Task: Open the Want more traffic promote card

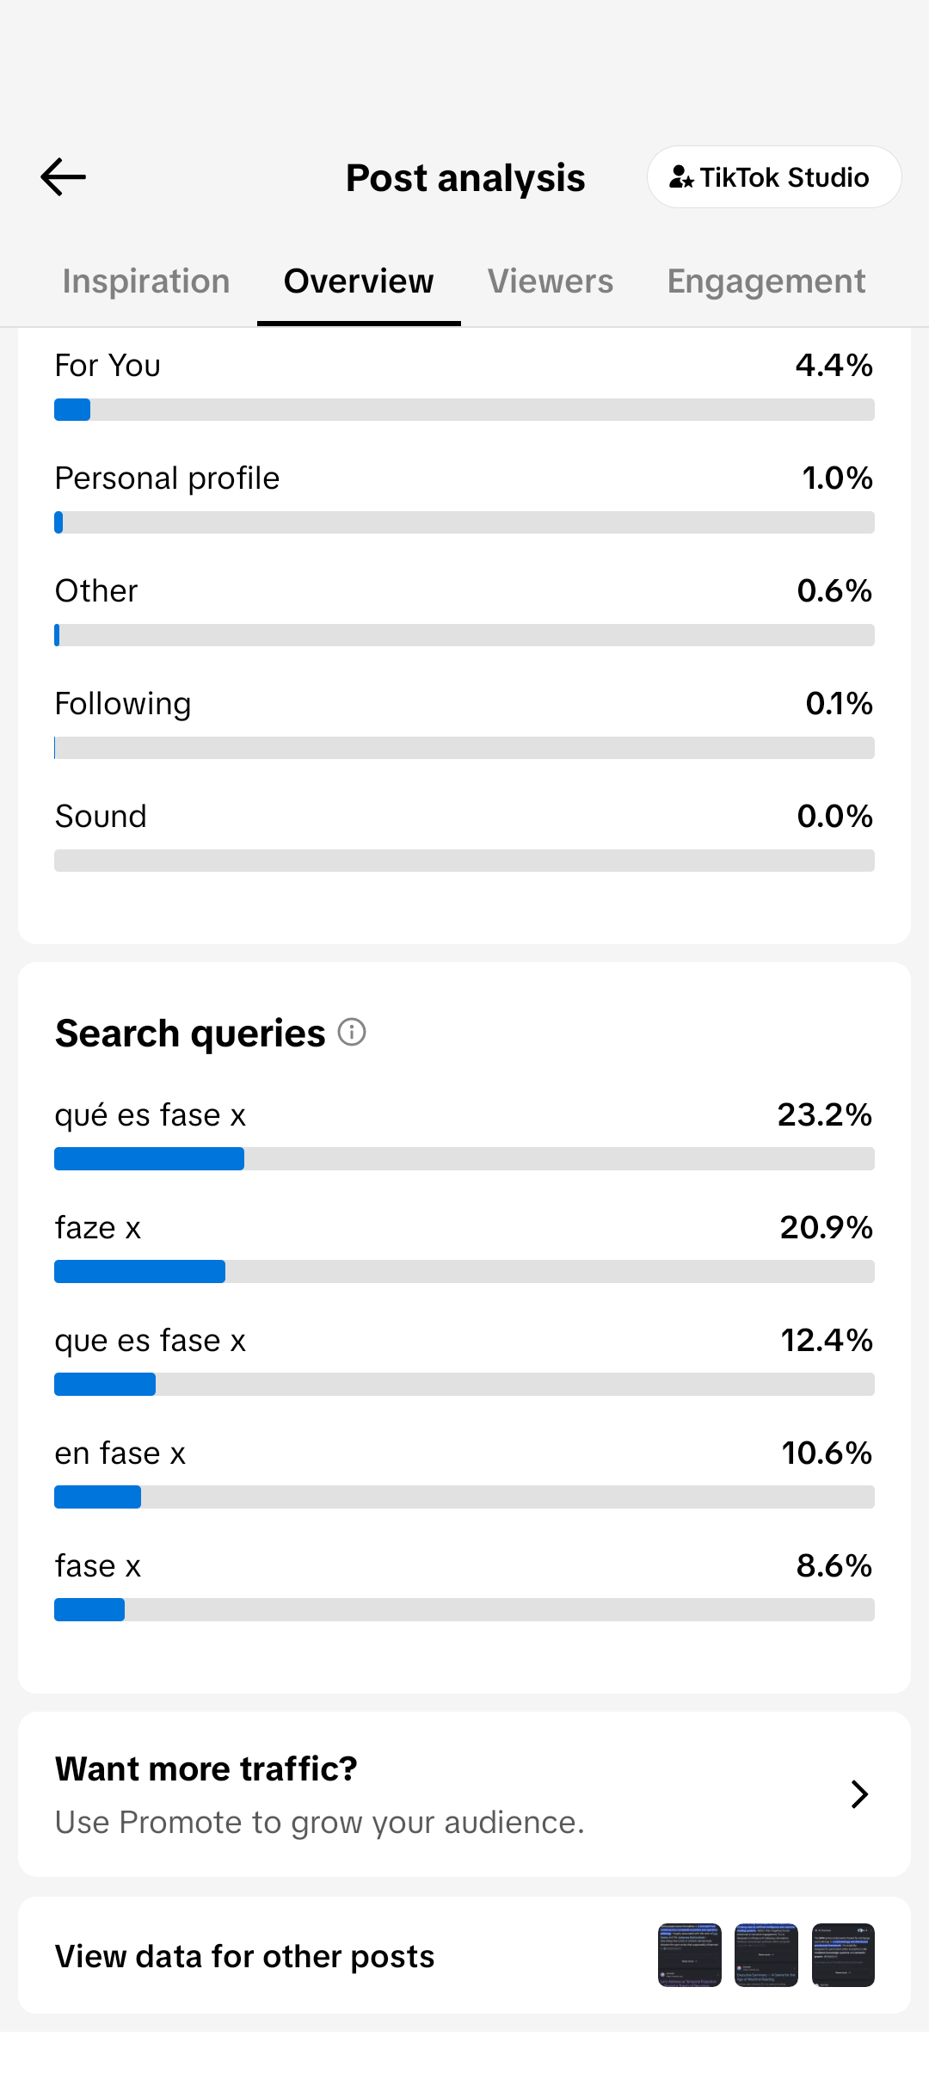Action: [x=464, y=1794]
